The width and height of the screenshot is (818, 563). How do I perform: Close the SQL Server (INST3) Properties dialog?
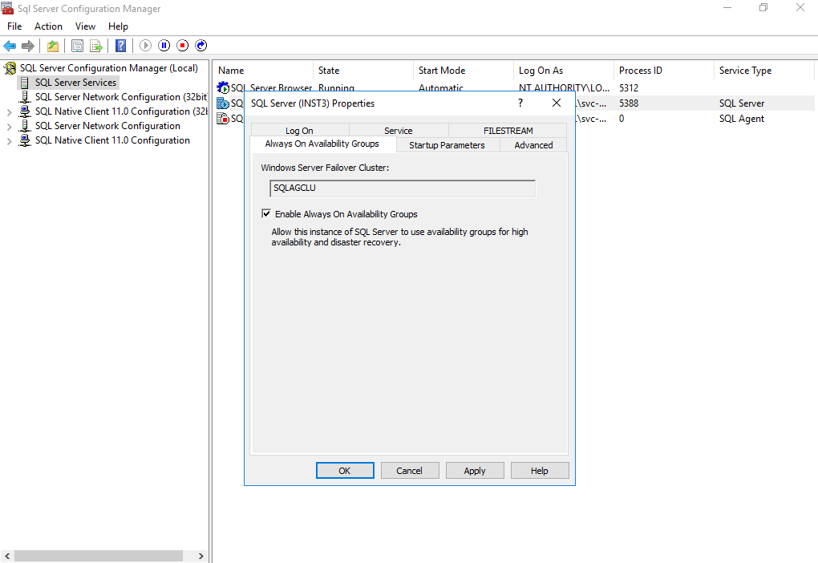(557, 103)
